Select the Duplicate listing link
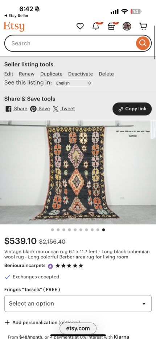The image size is (156, 339). click(52, 74)
